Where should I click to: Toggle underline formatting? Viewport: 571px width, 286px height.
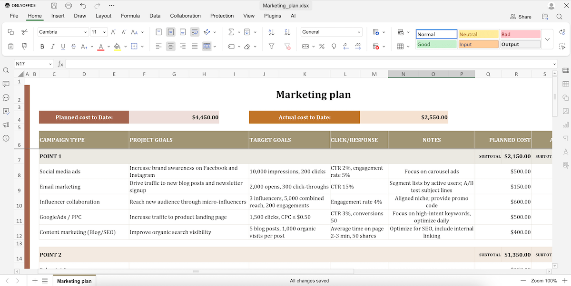point(63,46)
